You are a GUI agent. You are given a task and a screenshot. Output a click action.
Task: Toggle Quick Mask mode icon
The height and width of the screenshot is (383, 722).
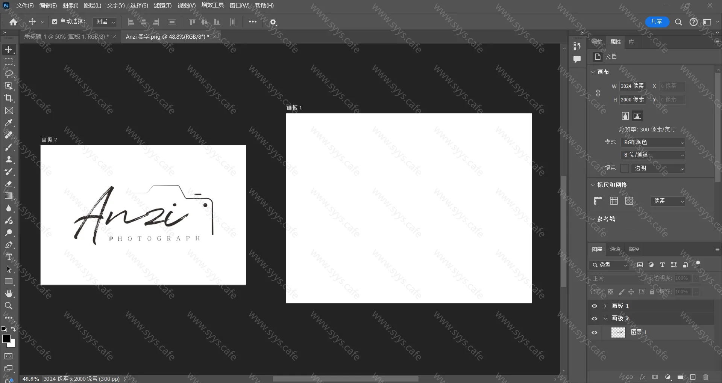(9, 356)
